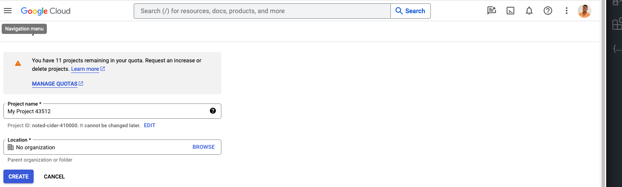Screen dimensions: 622x187
Task: Click the blue Search button
Action: coord(410,11)
